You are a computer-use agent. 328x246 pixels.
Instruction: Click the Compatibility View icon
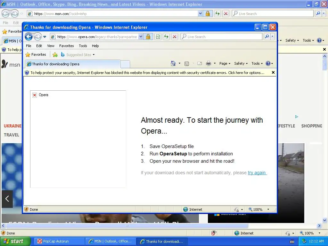pyautogui.click(x=158, y=37)
